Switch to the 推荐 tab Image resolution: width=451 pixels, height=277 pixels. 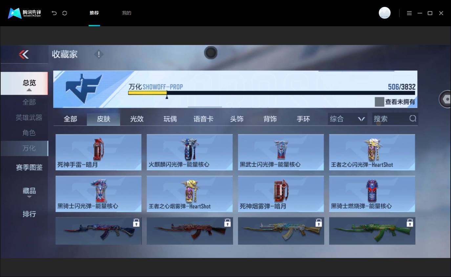[x=94, y=13]
